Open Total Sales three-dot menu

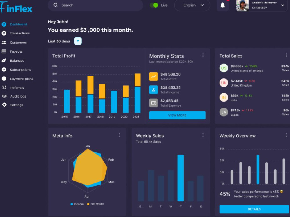click(x=286, y=55)
